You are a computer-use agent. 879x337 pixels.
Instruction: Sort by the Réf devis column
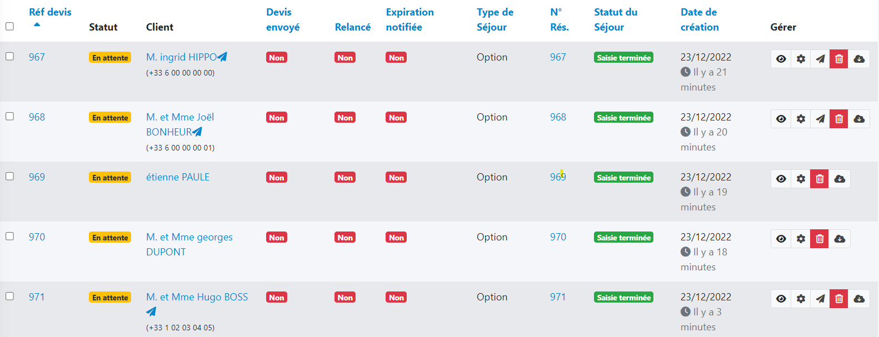click(50, 12)
